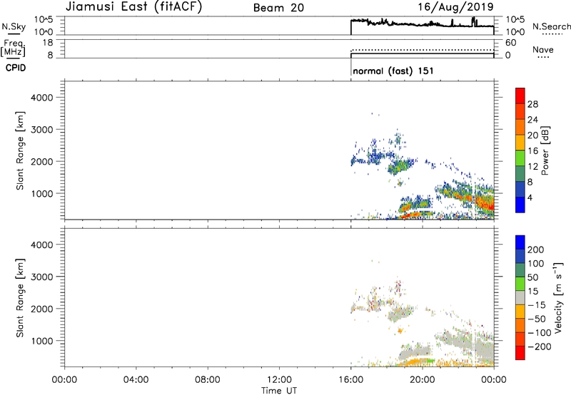The image size is (571, 395).
Task: Click the 'Jiamusi East (fitACF)' title
Action: point(133,7)
